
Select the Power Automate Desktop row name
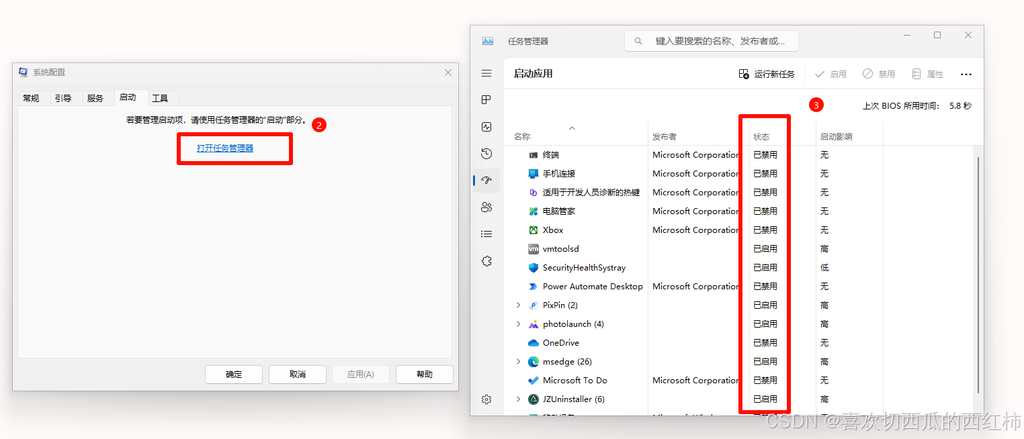(593, 287)
